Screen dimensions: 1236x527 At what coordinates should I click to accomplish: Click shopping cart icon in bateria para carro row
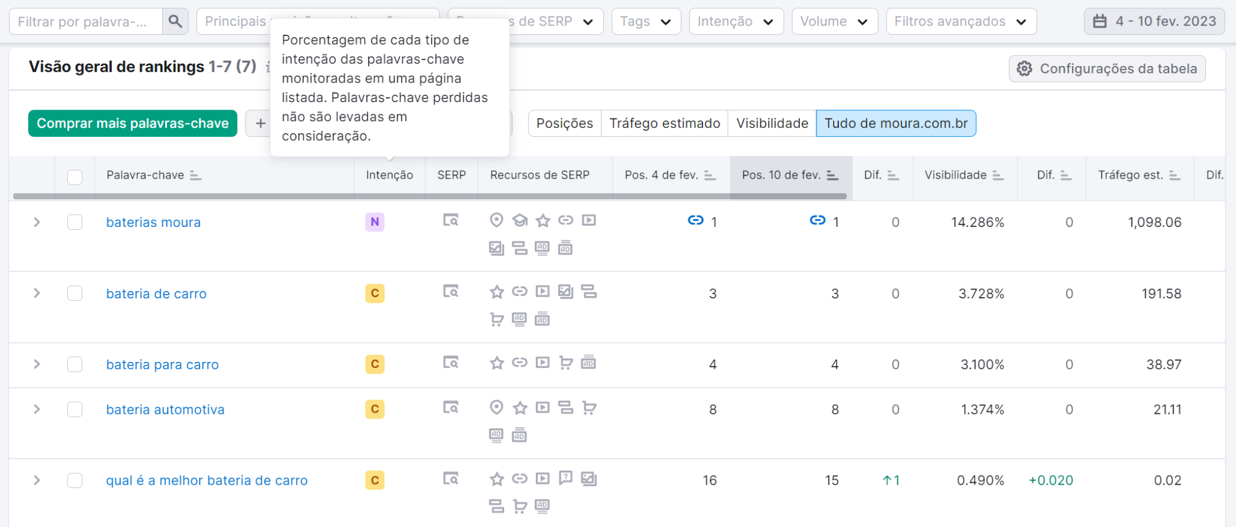coord(566,363)
